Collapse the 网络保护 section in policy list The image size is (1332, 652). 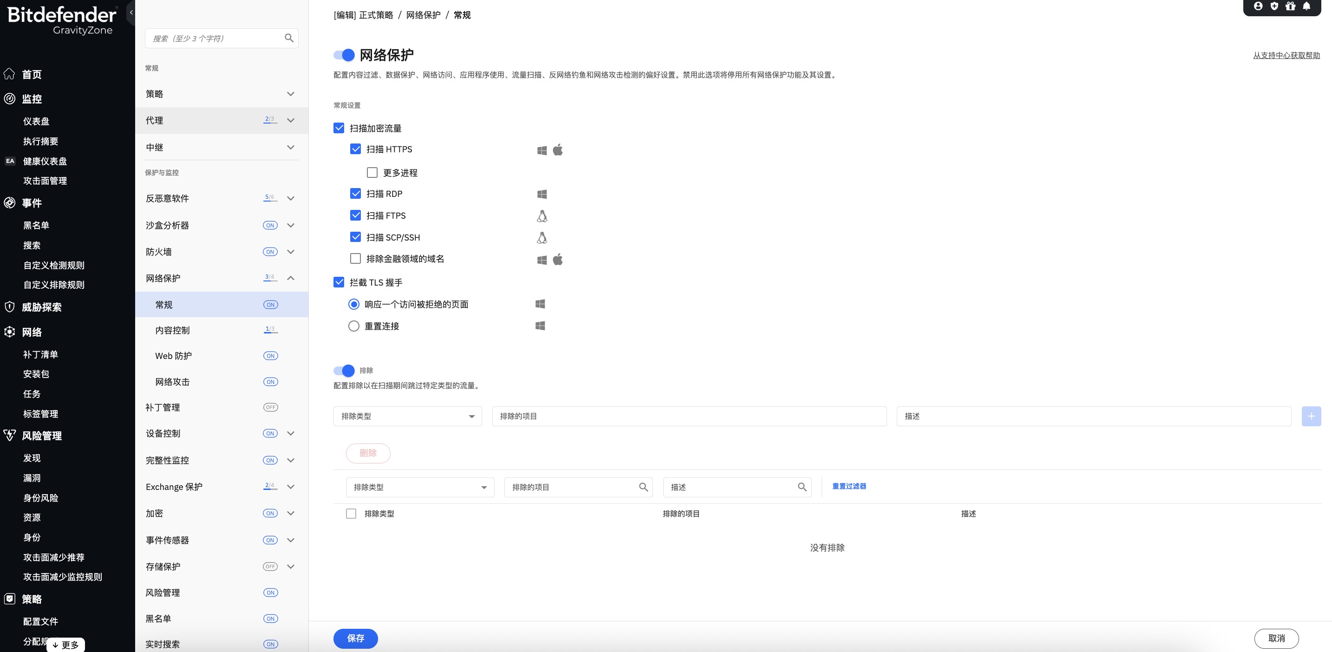(x=291, y=278)
